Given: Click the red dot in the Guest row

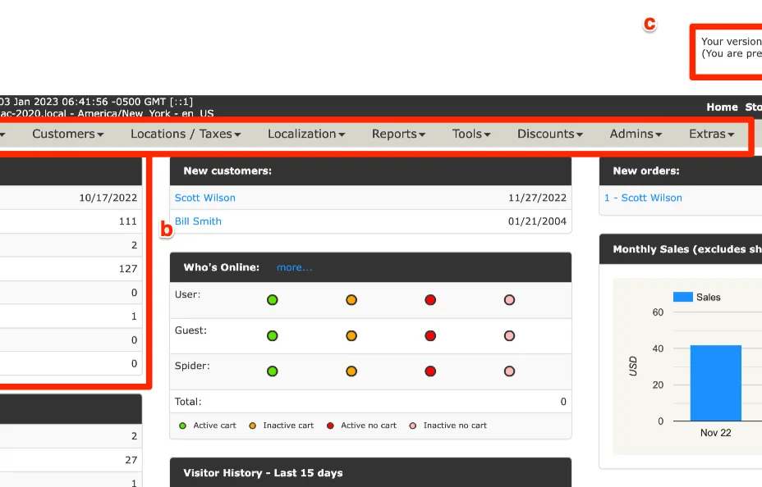Looking at the screenshot, I should (x=430, y=335).
